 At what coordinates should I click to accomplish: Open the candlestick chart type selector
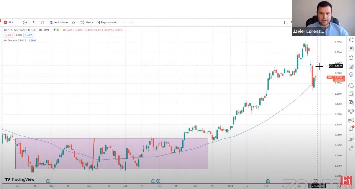(x=43, y=22)
